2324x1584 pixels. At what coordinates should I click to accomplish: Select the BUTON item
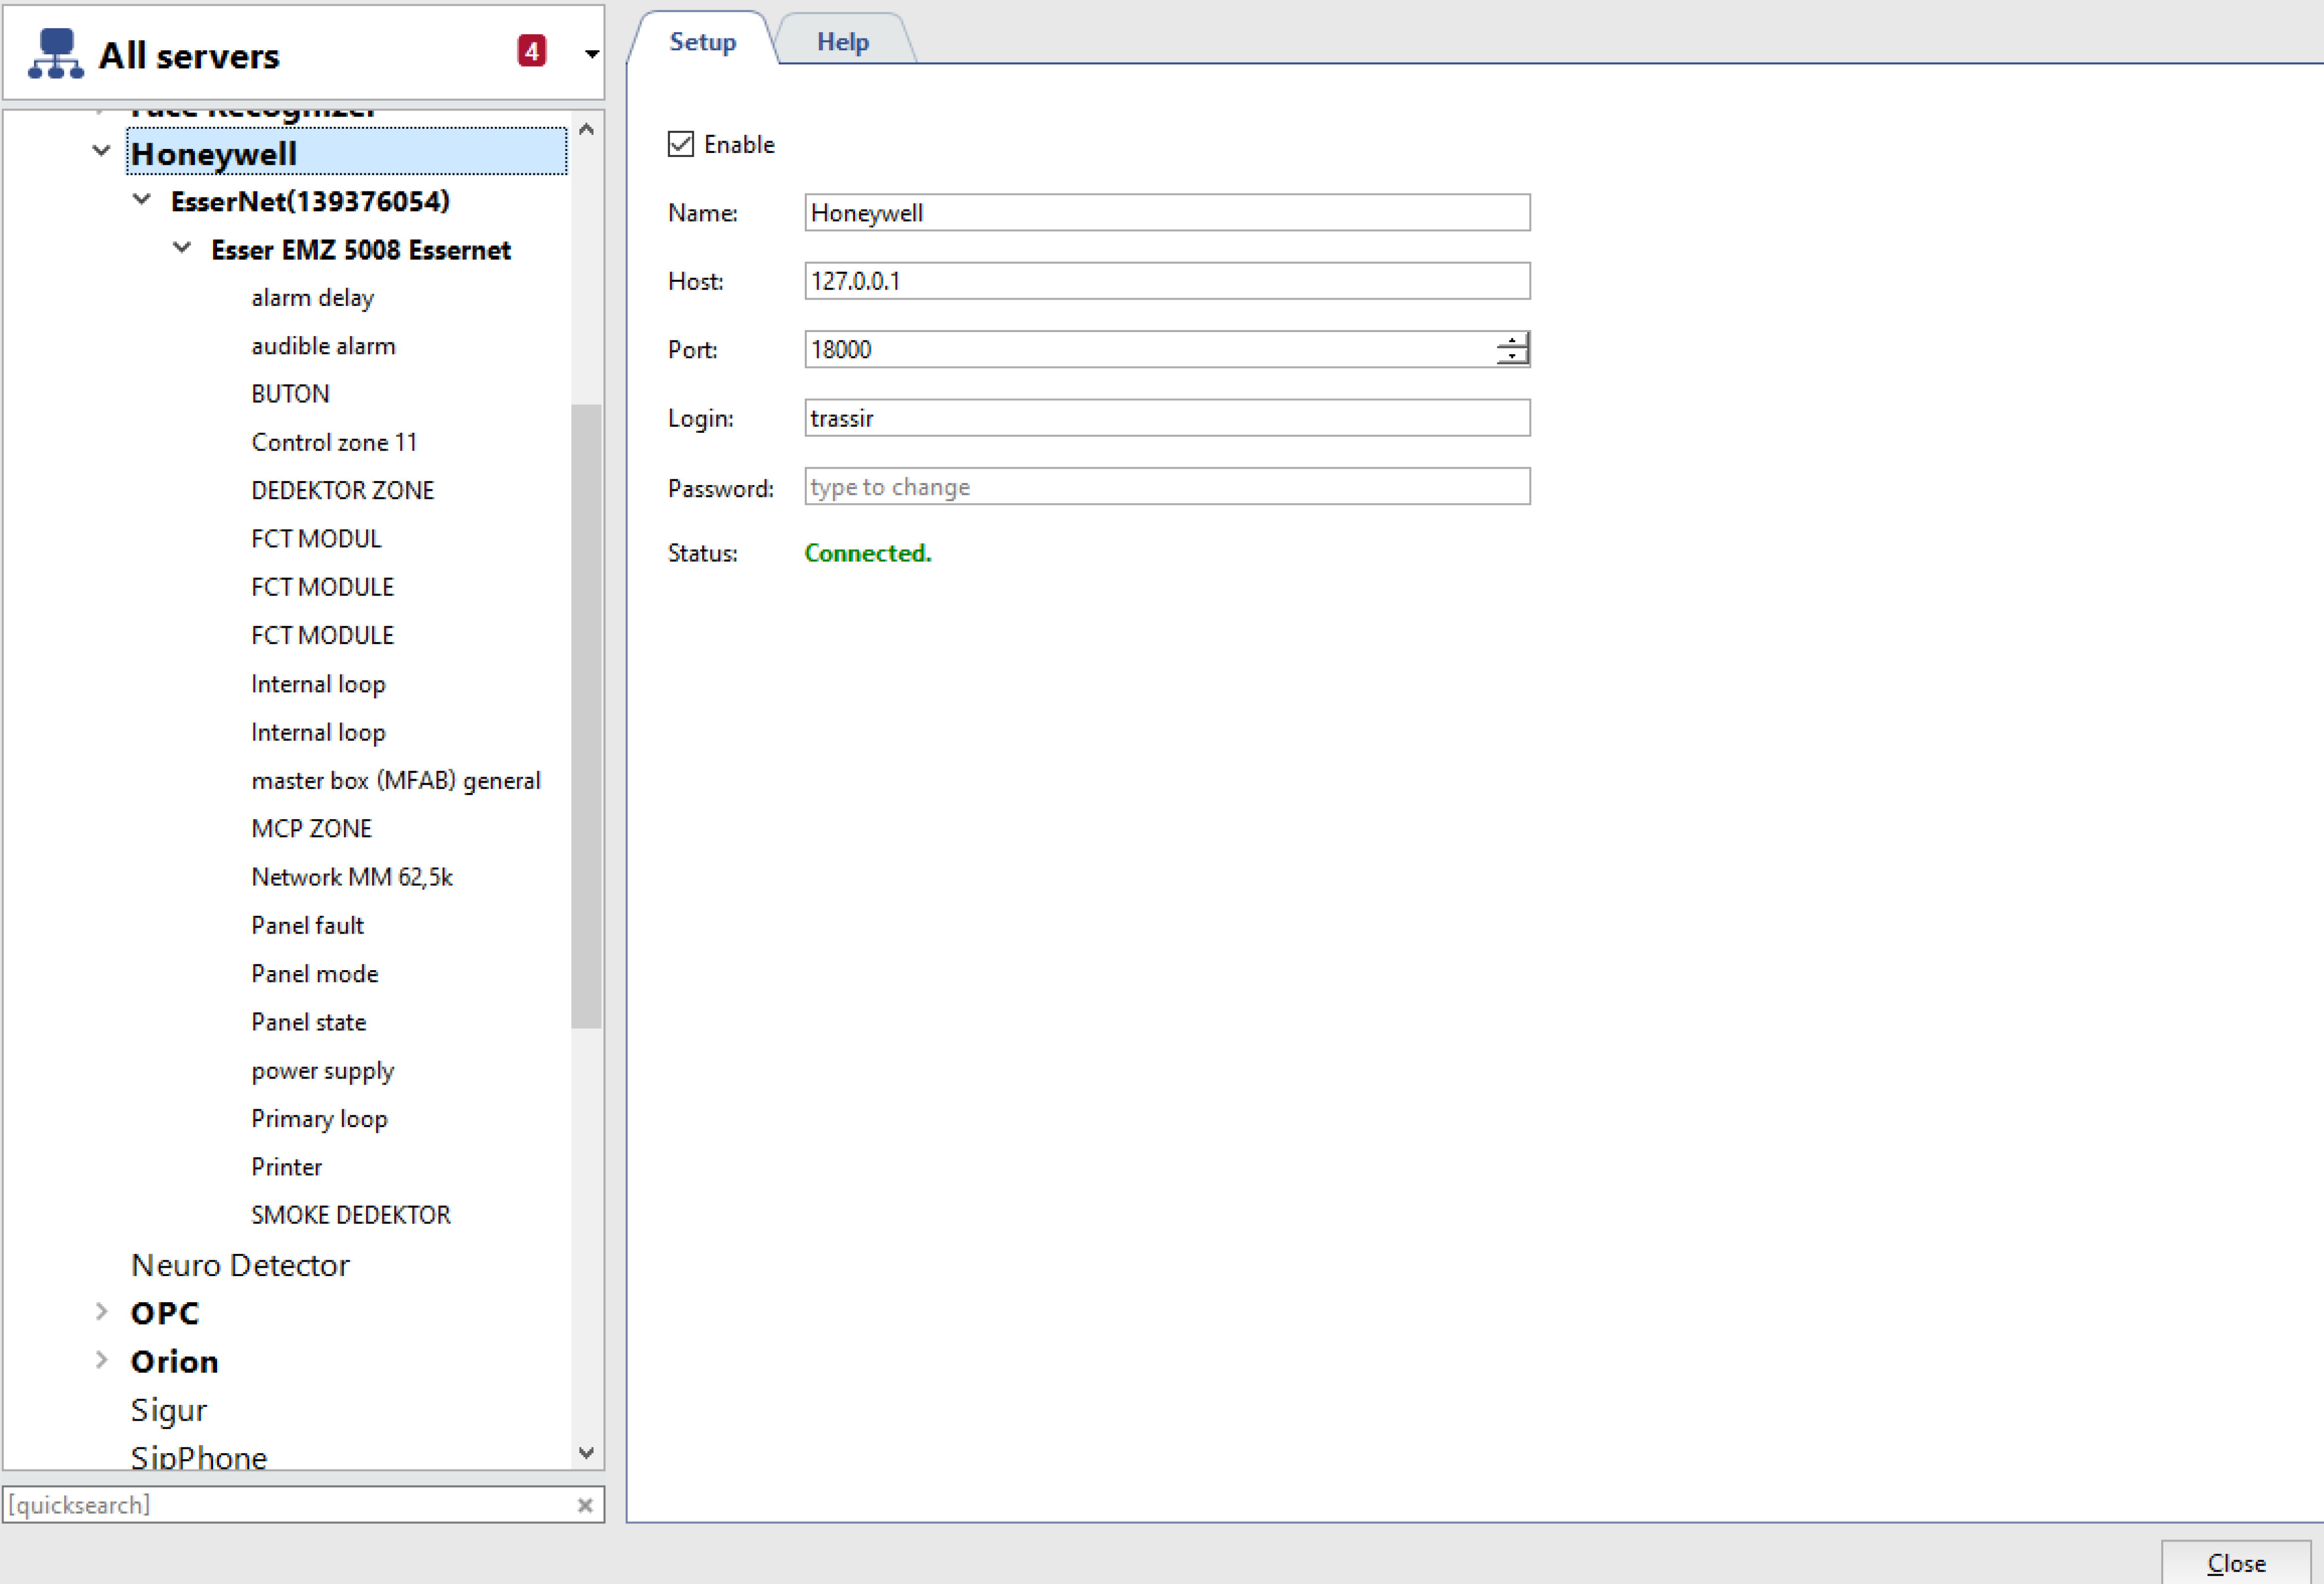[290, 394]
